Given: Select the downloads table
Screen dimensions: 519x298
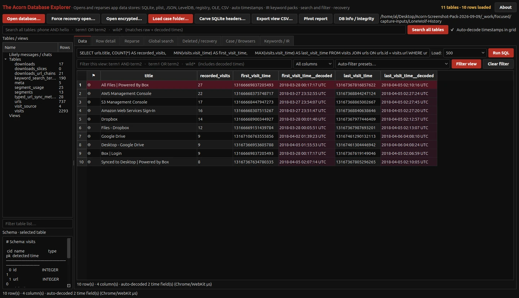Looking at the screenshot, I should click(25, 64).
